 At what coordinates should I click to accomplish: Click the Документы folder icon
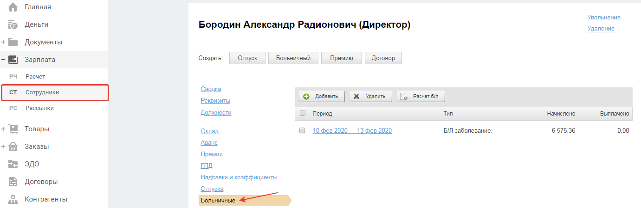click(x=13, y=42)
